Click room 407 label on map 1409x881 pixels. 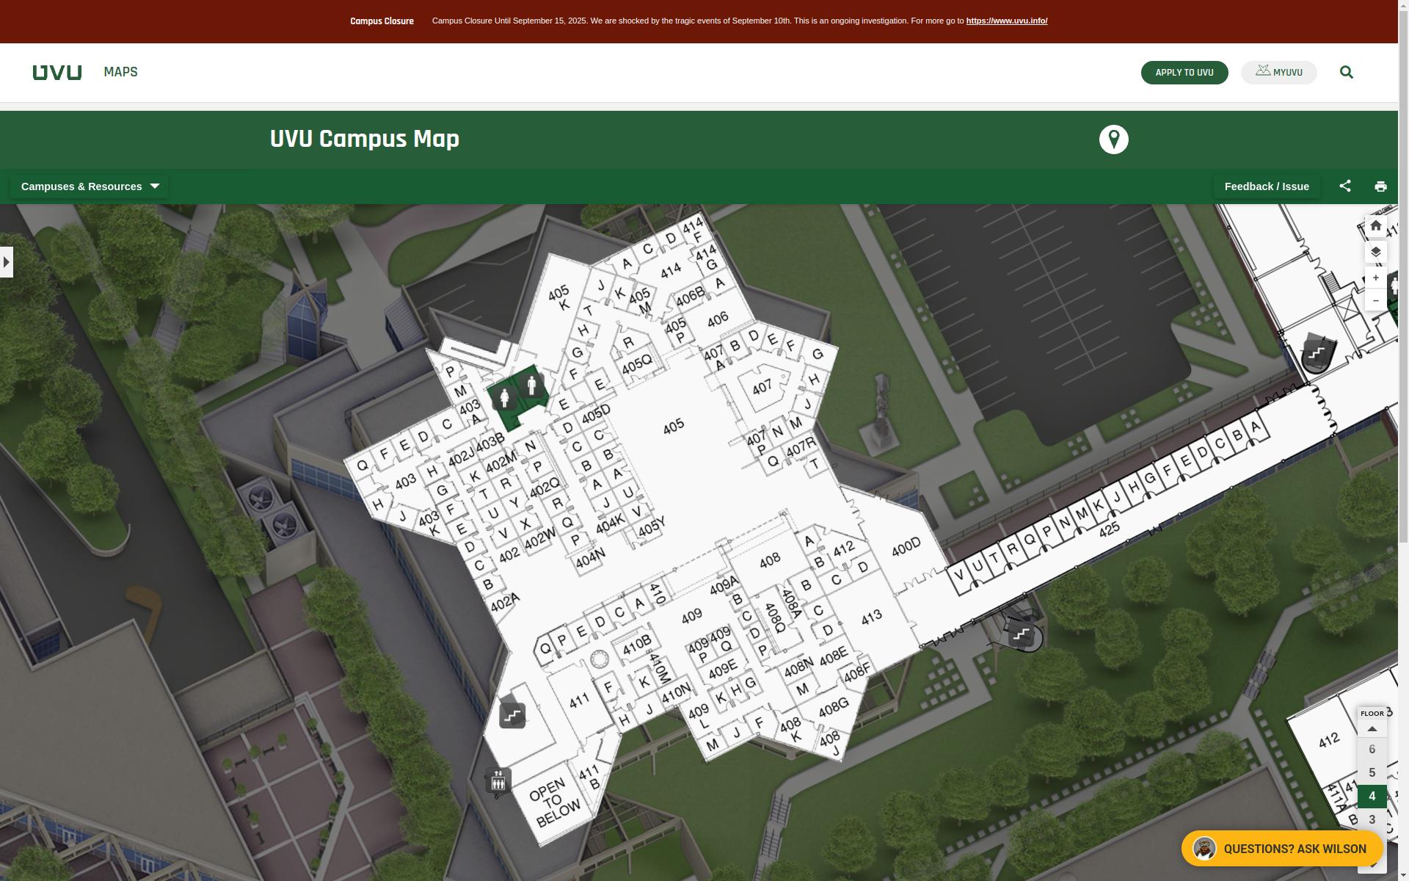(762, 386)
